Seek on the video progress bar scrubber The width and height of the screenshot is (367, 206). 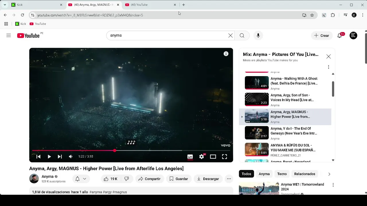click(115, 150)
